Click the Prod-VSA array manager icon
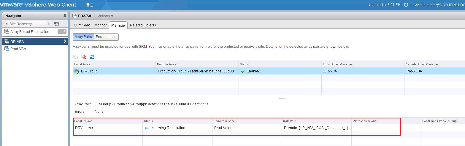 pos(7,49)
